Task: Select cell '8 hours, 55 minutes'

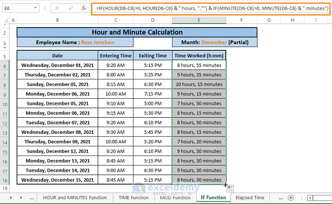Action: click(199, 65)
